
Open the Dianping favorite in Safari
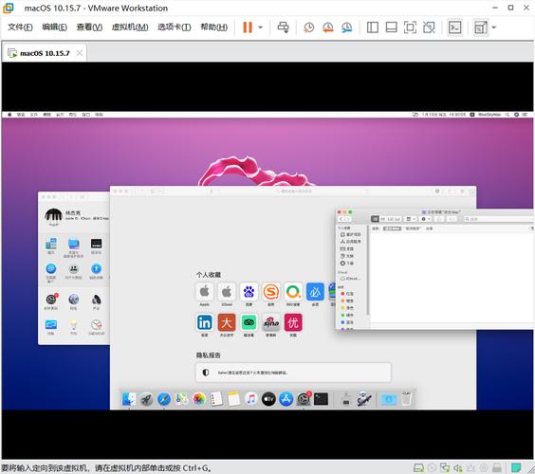227,322
